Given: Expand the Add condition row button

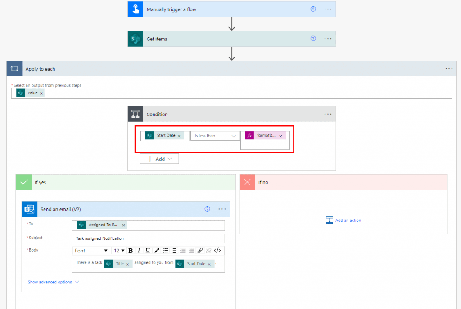Looking at the screenshot, I should (159, 159).
